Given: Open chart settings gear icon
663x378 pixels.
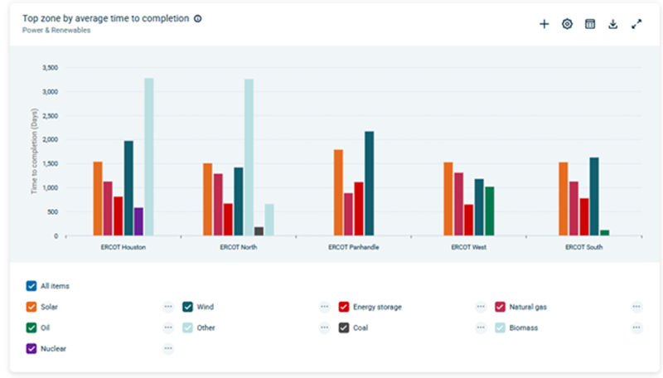Looking at the screenshot, I should click(567, 24).
